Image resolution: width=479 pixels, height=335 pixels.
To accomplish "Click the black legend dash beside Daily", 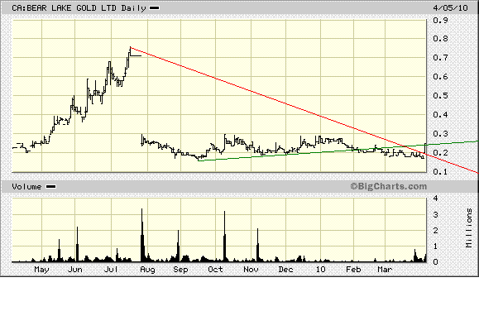I will [x=154, y=8].
